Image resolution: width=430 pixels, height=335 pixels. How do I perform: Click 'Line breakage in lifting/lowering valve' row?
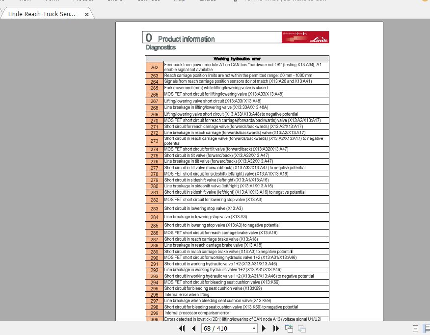[216, 107]
